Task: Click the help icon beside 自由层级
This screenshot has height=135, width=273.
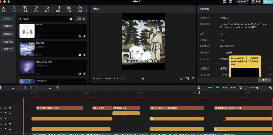Action: coord(270,75)
